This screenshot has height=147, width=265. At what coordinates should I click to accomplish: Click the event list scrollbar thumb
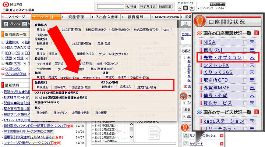131,129
